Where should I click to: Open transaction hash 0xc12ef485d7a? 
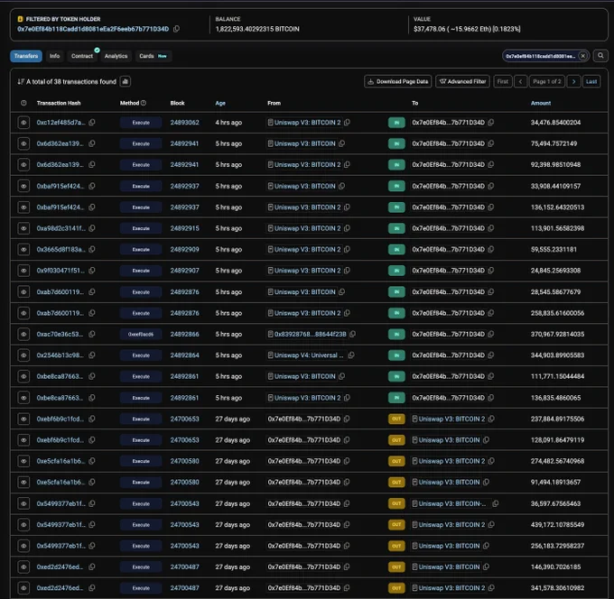(60, 123)
